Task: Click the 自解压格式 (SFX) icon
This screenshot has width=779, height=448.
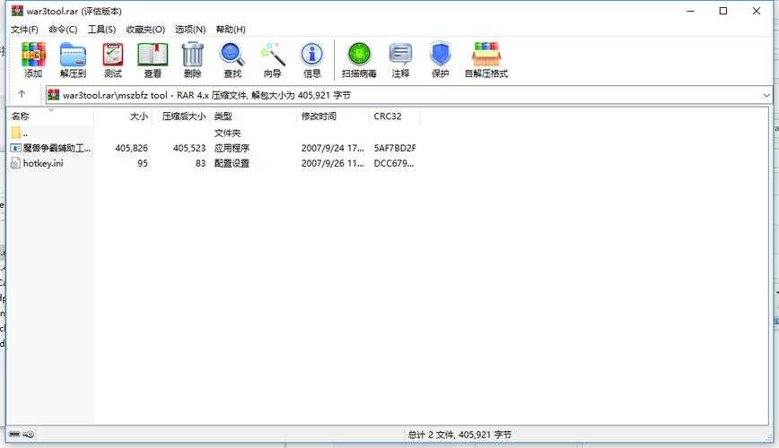Action: coord(486,55)
